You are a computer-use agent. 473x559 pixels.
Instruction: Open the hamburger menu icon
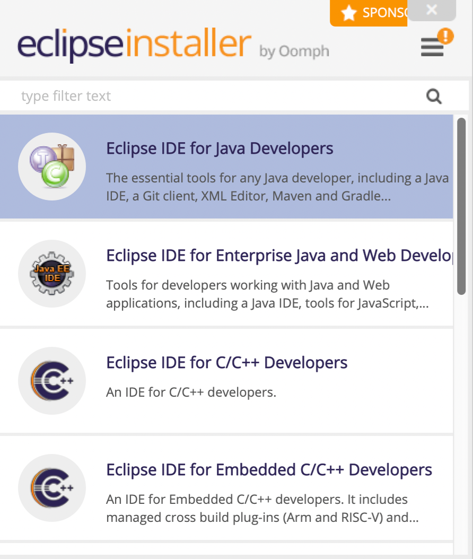(x=432, y=47)
